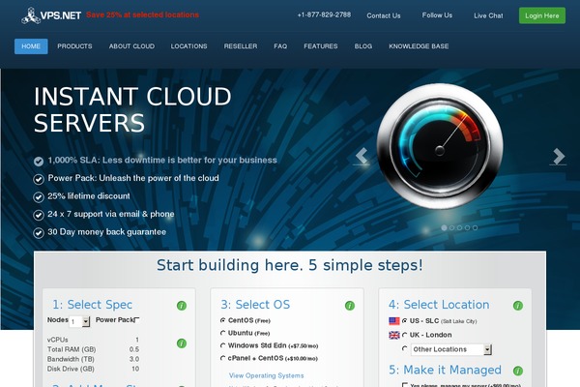580x387 pixels.
Task: Click the UK flag icon
Action: (394, 335)
